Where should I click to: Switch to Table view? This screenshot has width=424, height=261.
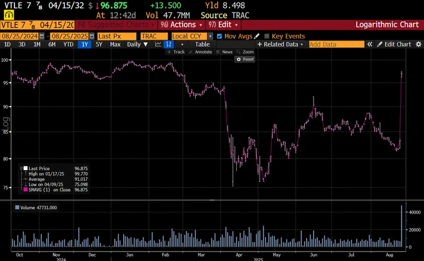202,44
